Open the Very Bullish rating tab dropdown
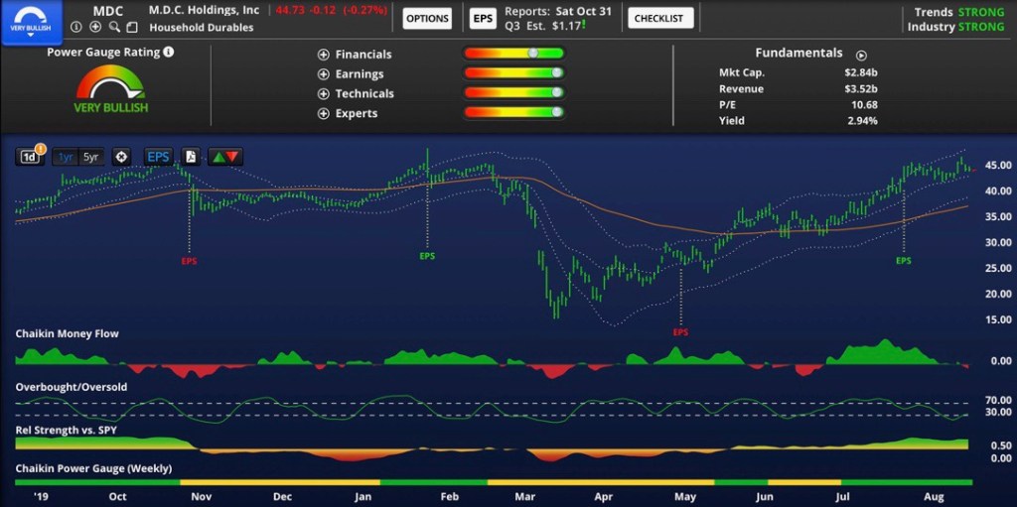Screen dimensions: 1017x507 point(31,19)
